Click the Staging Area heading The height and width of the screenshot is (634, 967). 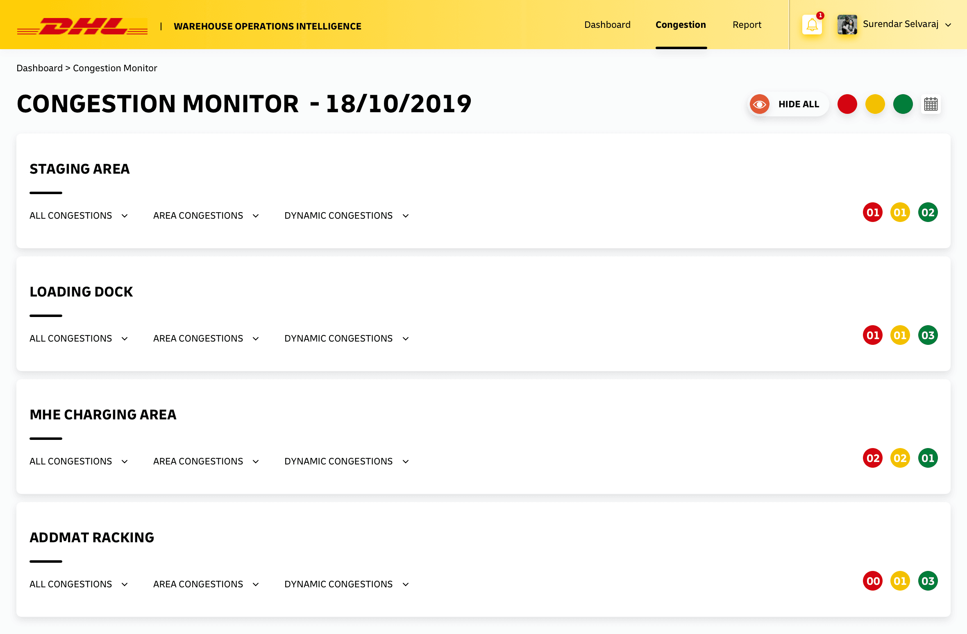(x=79, y=169)
